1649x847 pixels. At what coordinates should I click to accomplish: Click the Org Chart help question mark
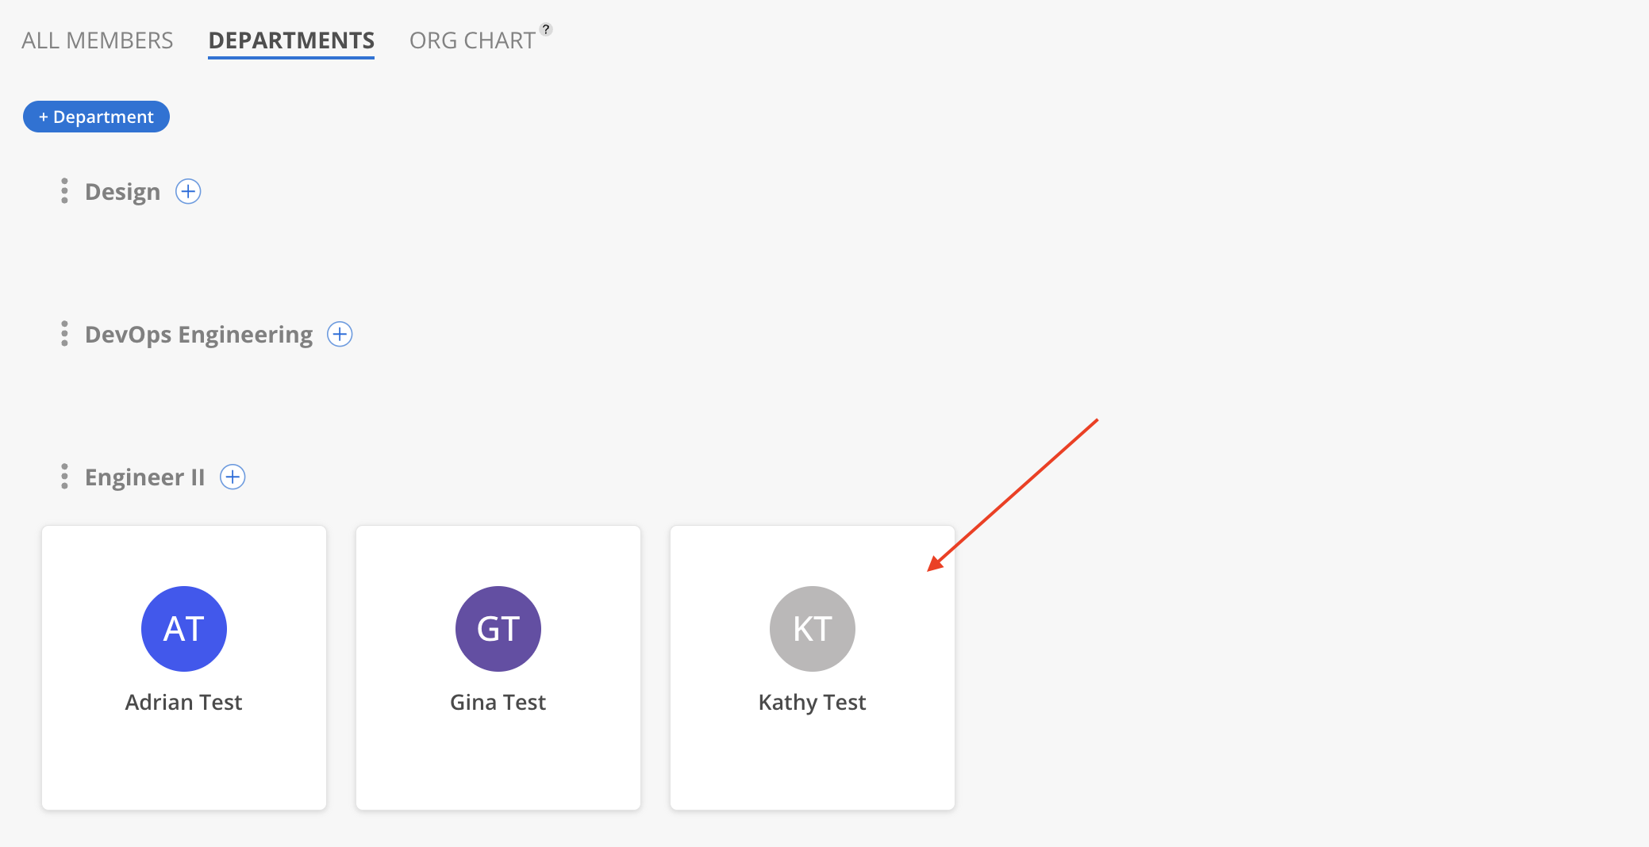coord(546,29)
